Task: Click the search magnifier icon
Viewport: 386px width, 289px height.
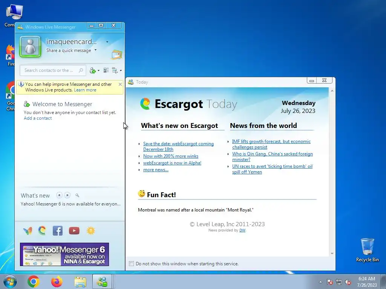Action: coord(81,70)
